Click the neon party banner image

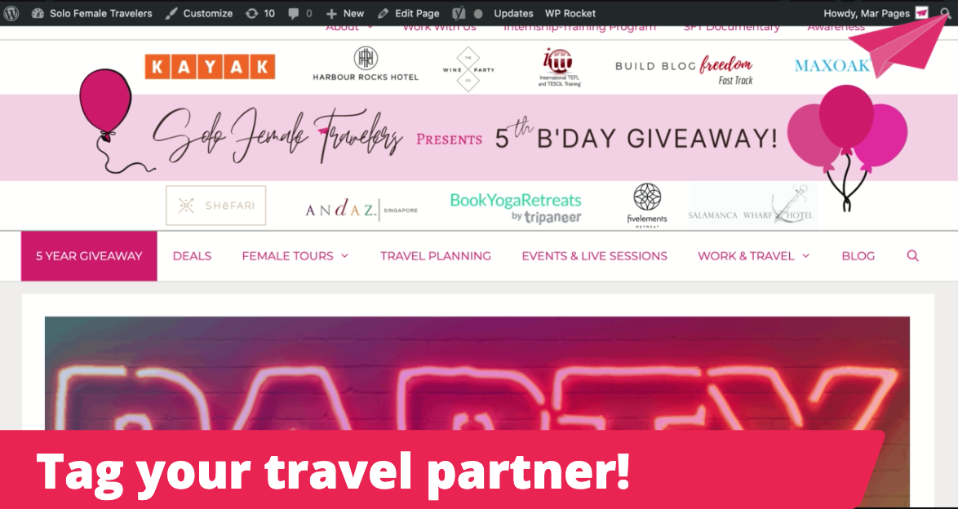477,374
